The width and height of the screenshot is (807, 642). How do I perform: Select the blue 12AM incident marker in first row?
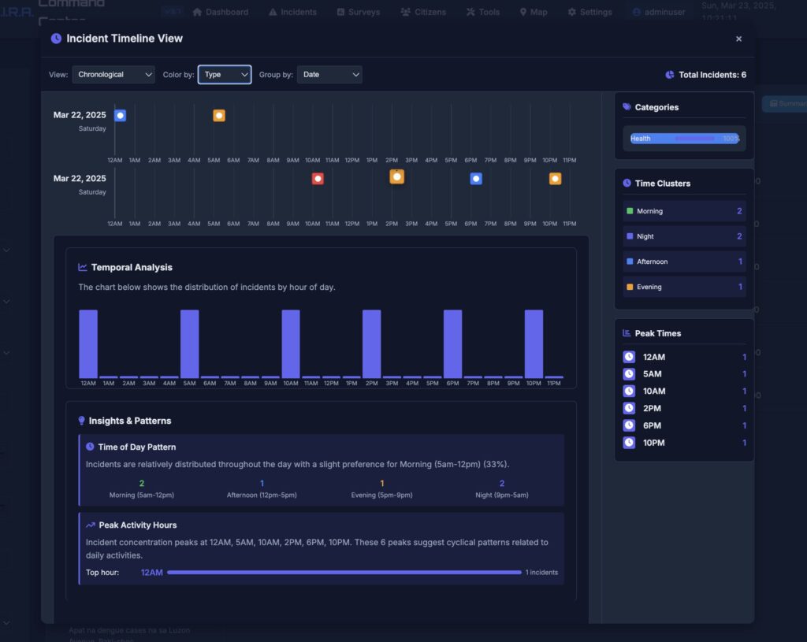[120, 115]
